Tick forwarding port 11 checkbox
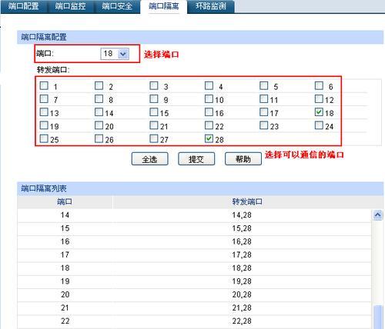This screenshot has width=385, height=329. [264, 98]
